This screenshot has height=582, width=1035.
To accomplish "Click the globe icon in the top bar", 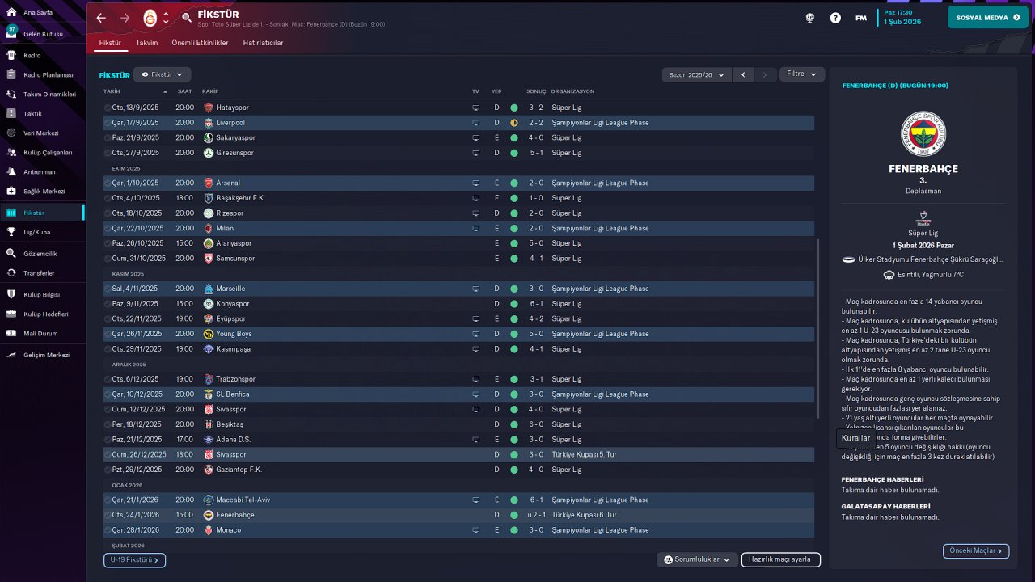I will pyautogui.click(x=810, y=18).
